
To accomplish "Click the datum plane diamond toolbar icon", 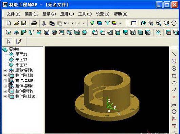I will point(158,32).
